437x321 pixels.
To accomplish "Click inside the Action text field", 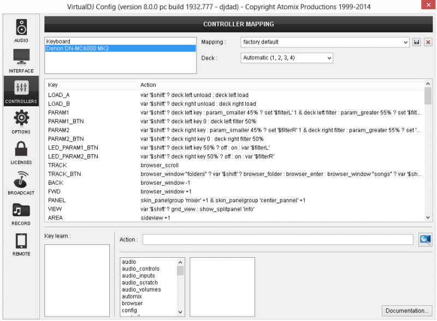I will click(278, 239).
